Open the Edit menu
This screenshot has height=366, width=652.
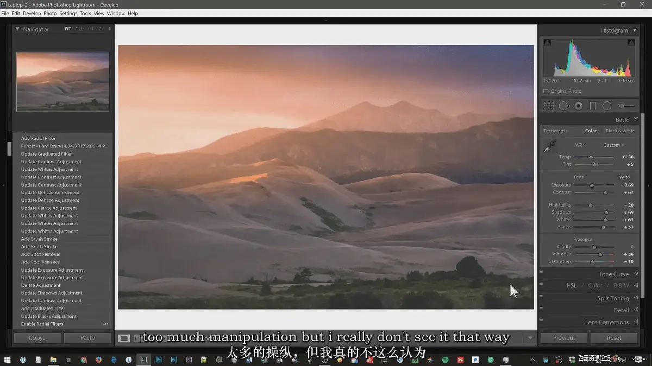point(16,13)
